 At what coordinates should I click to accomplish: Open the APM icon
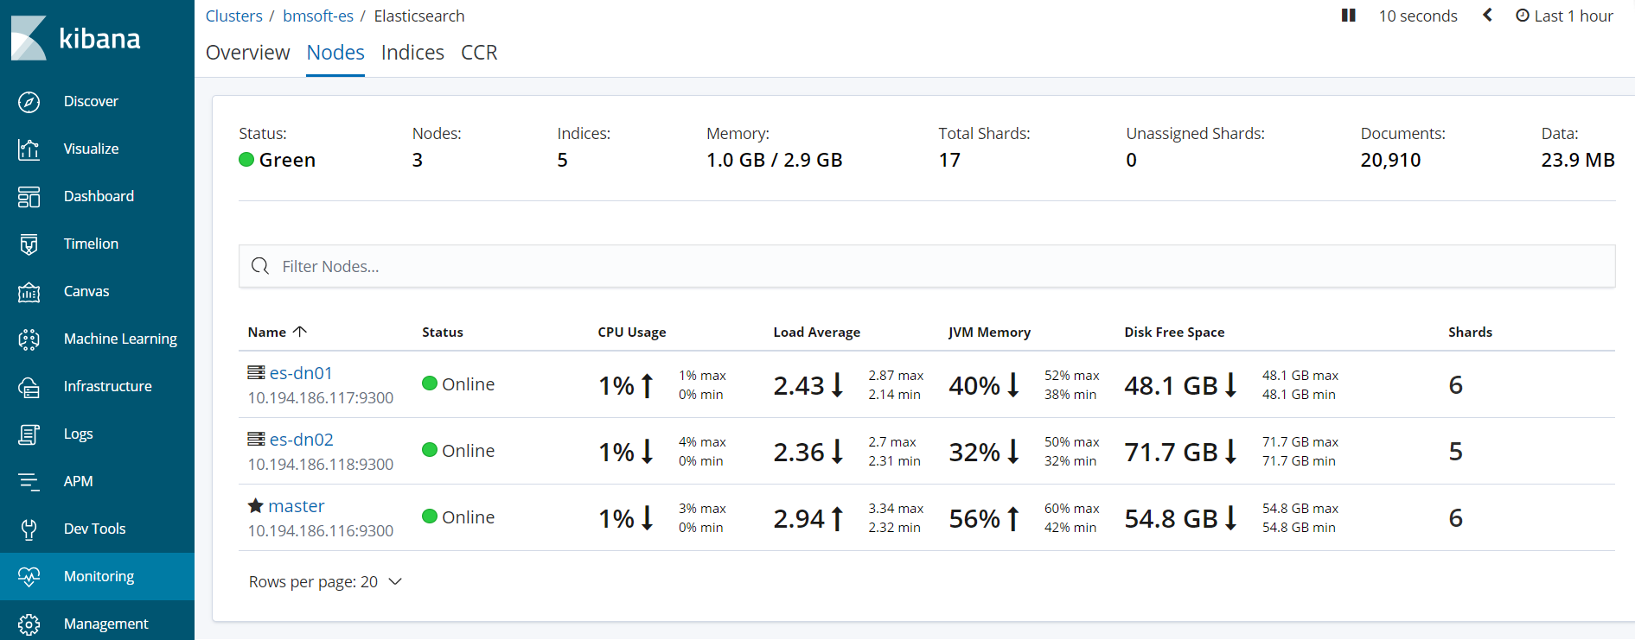coord(29,482)
